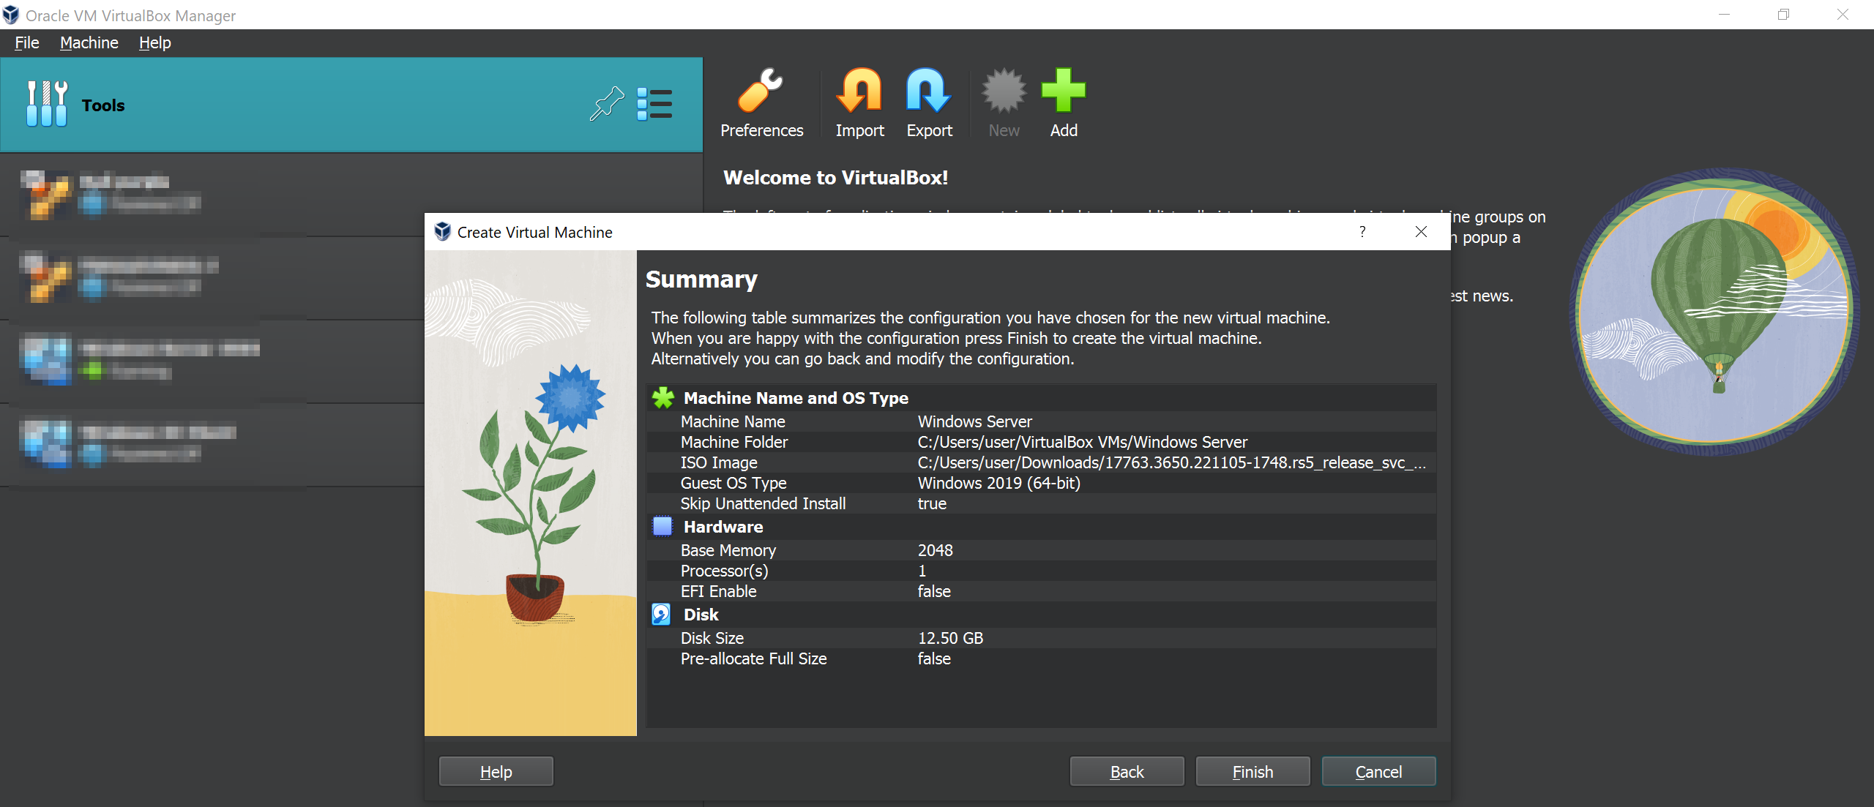Click the 'Summary' heading
Screen dimensions: 1874x807
(701, 279)
